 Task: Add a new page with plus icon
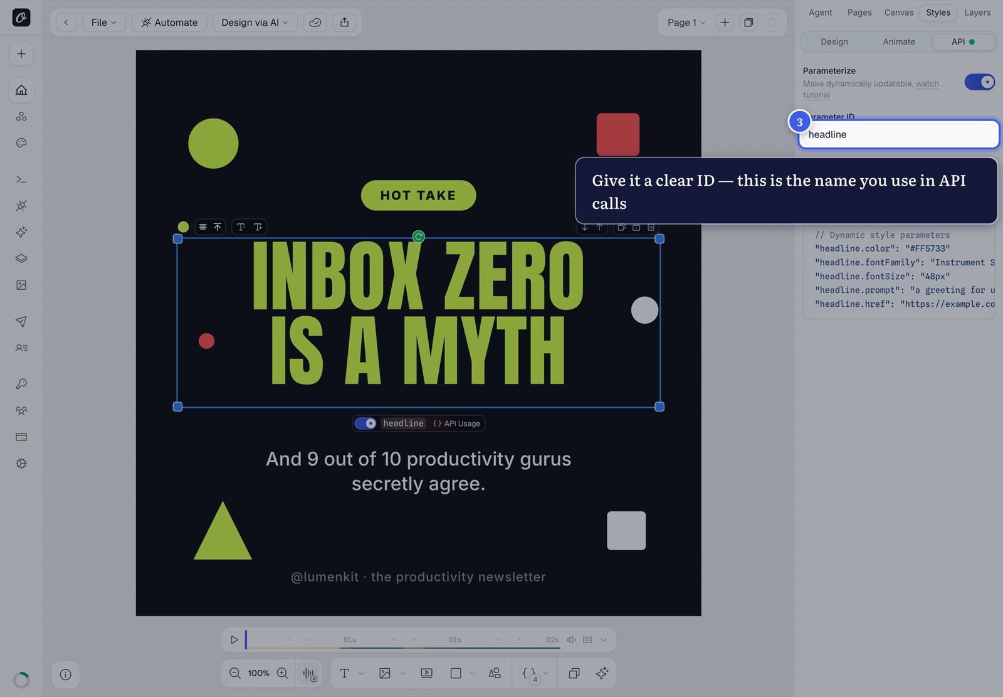(725, 23)
